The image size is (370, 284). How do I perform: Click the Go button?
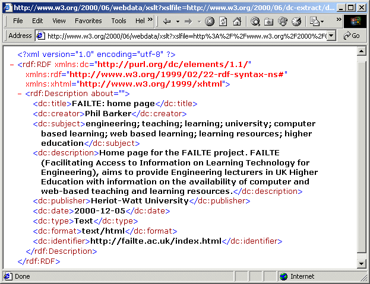pos(352,36)
